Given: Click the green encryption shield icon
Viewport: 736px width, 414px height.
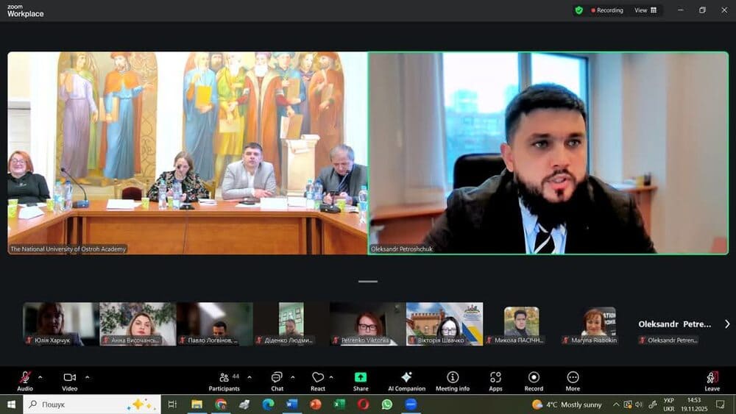Looking at the screenshot, I should pyautogui.click(x=579, y=10).
